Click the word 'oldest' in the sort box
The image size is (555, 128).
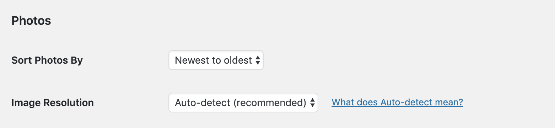(x=238, y=60)
